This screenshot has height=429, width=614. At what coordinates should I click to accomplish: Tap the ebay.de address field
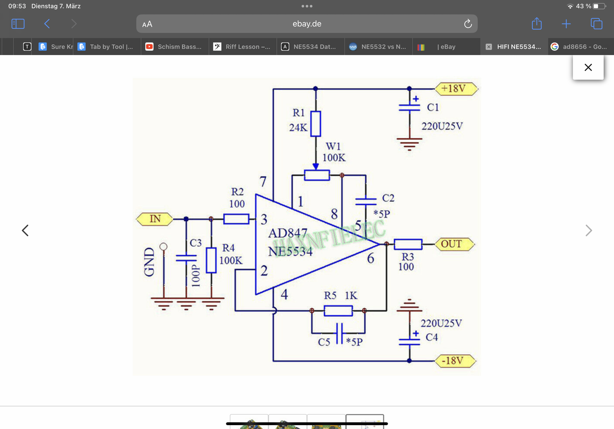[307, 24]
